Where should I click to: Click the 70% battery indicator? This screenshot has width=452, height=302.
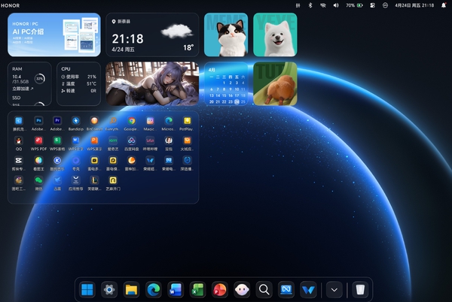coord(354,5)
